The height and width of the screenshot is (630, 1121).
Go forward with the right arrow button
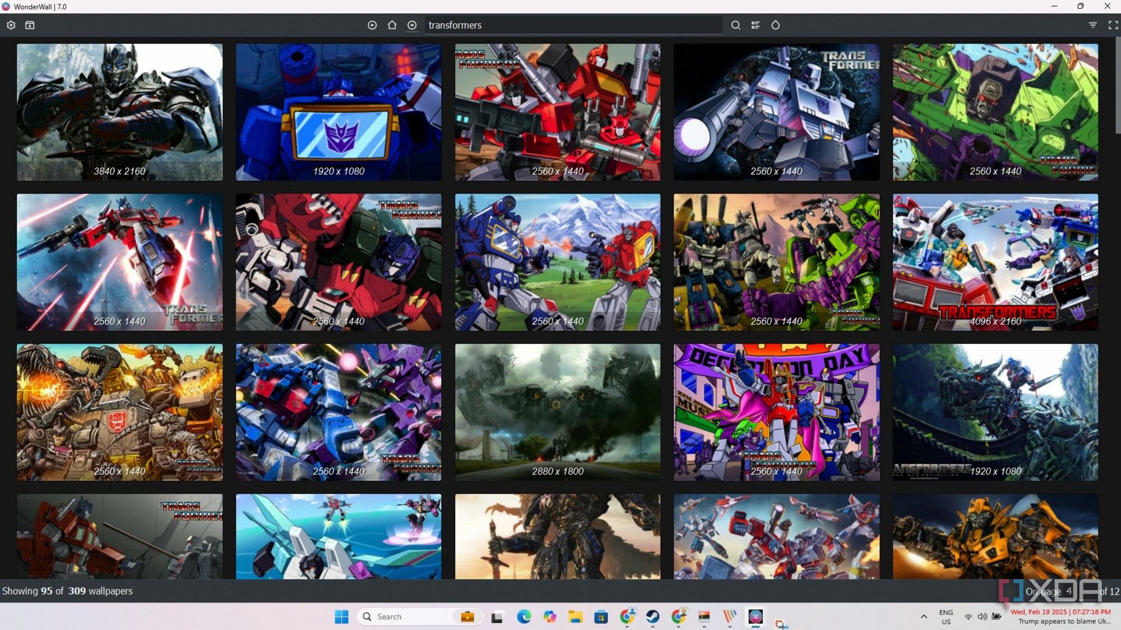coord(412,25)
